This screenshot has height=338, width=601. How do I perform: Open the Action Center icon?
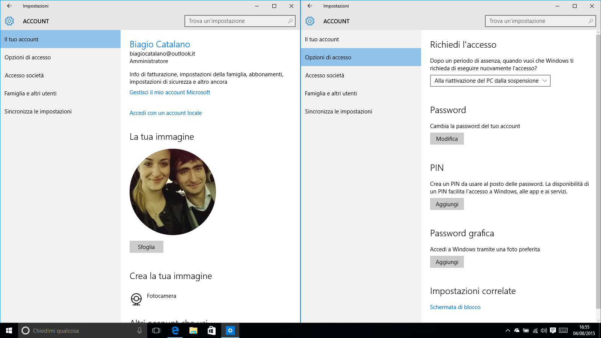point(553,330)
